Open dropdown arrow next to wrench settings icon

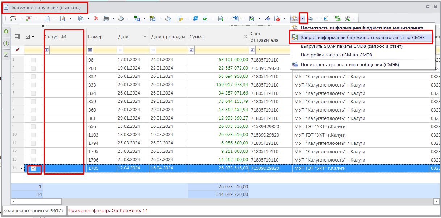pos(355,18)
